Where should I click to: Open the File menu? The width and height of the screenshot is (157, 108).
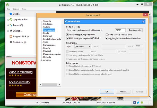click(x=8, y=9)
